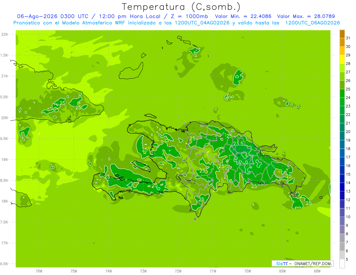Click the '69W' longitude axis label

pos(282,271)
